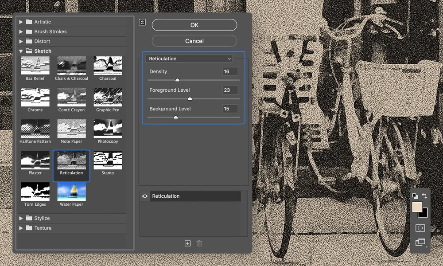Screen dimensions: 443x266
Task: Confirm filter settings with OK
Action: click(194, 25)
